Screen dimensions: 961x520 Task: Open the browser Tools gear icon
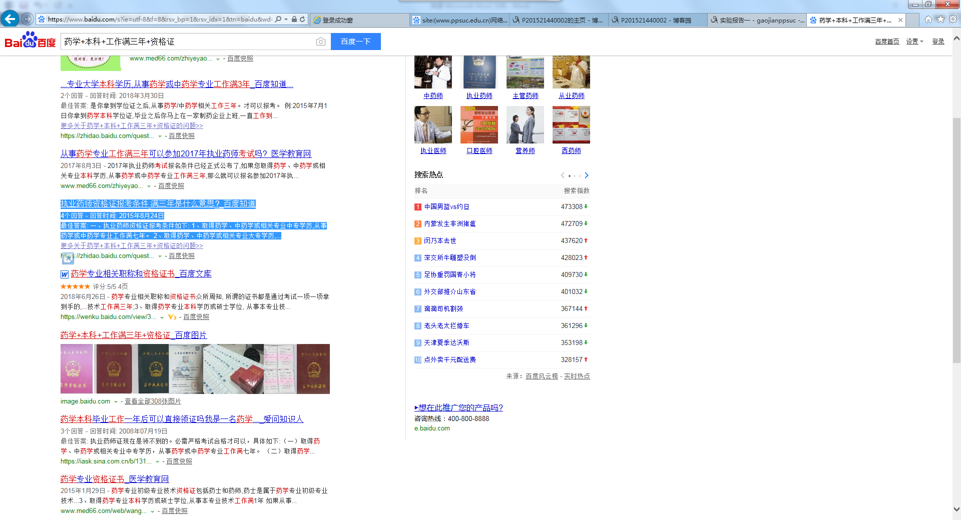click(953, 19)
